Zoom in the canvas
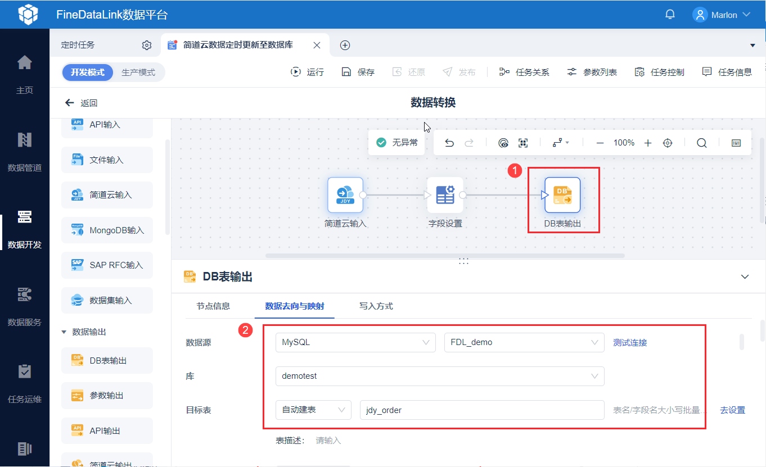 [x=648, y=143]
